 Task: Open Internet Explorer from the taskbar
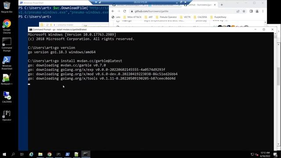[x=31, y=154]
